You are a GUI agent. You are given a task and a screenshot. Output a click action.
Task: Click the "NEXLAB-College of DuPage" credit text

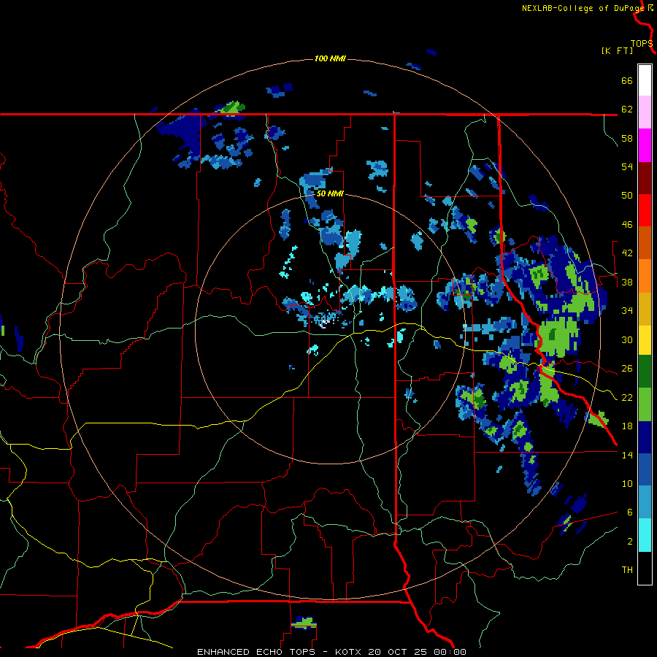point(583,8)
